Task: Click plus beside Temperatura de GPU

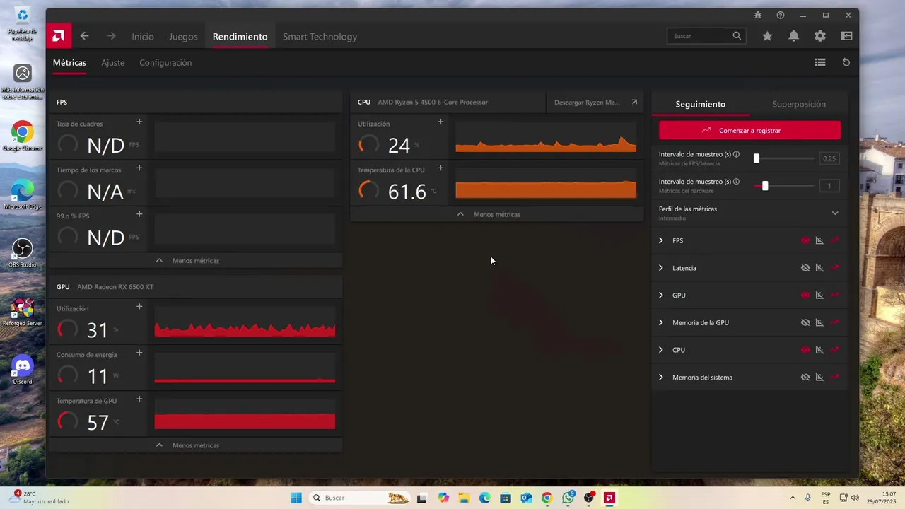Action: click(139, 399)
